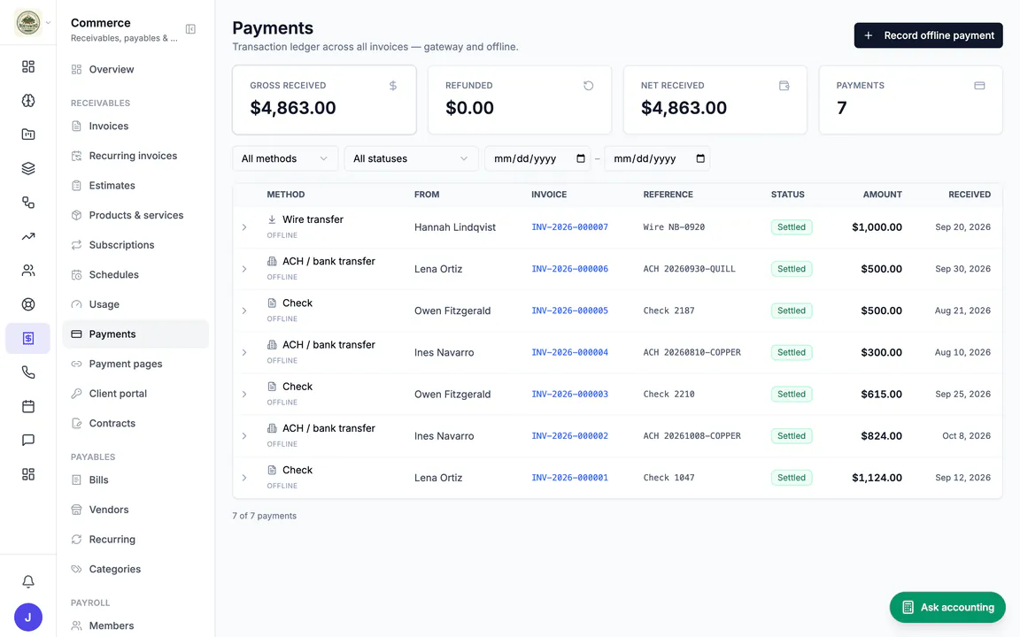Open the calendar icon in left rail
This screenshot has width=1020, height=637.
(x=28, y=406)
